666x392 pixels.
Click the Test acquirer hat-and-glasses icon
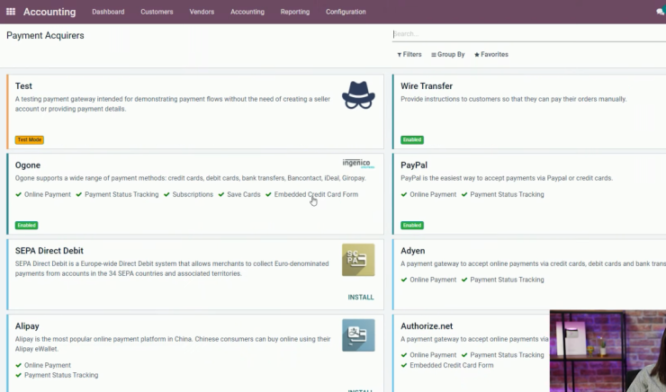358,95
